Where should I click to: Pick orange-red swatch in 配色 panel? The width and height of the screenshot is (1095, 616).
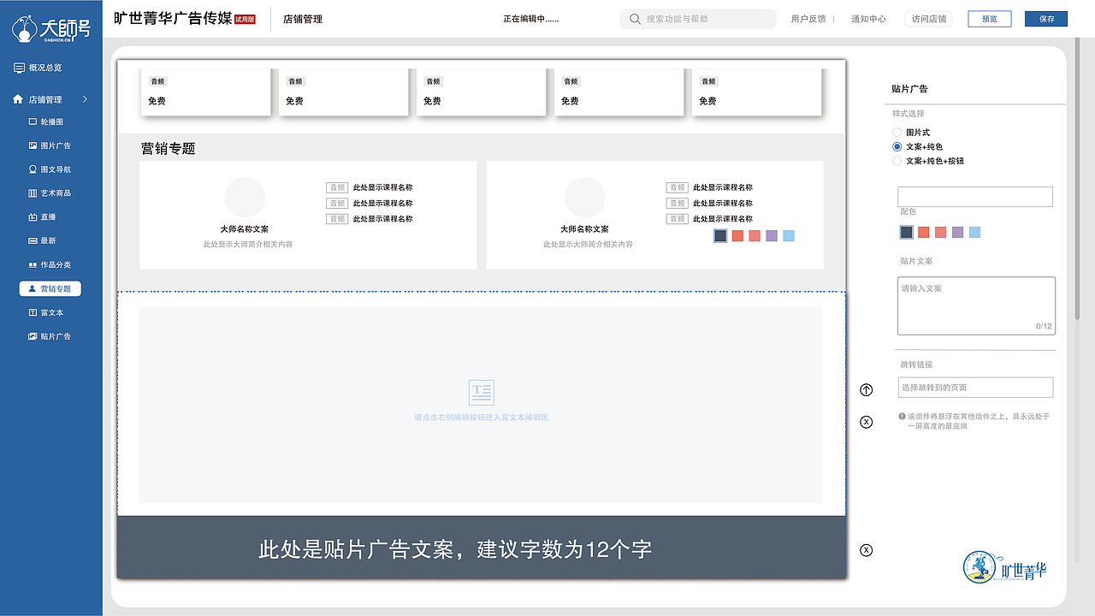924,232
